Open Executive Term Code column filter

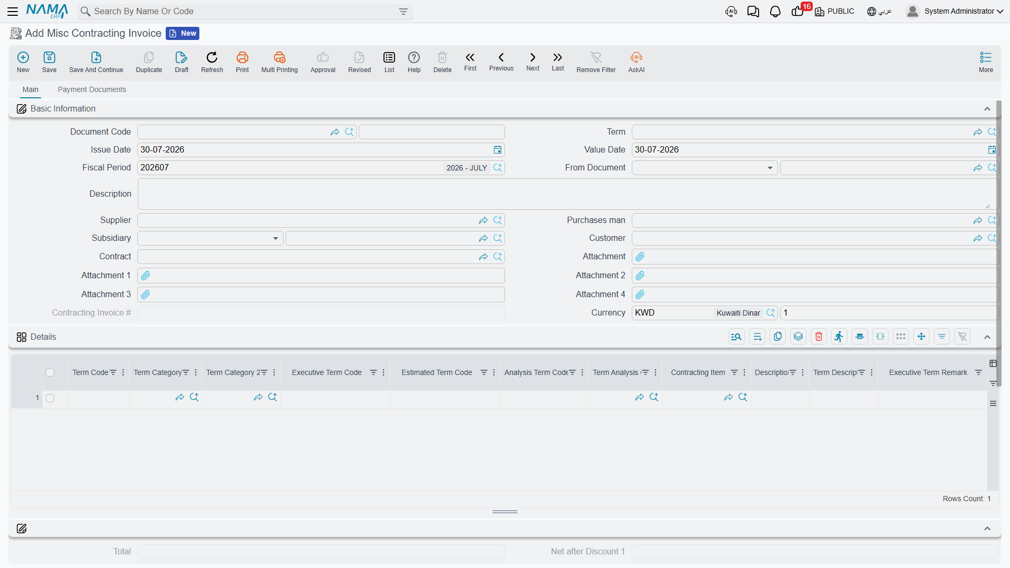(373, 372)
